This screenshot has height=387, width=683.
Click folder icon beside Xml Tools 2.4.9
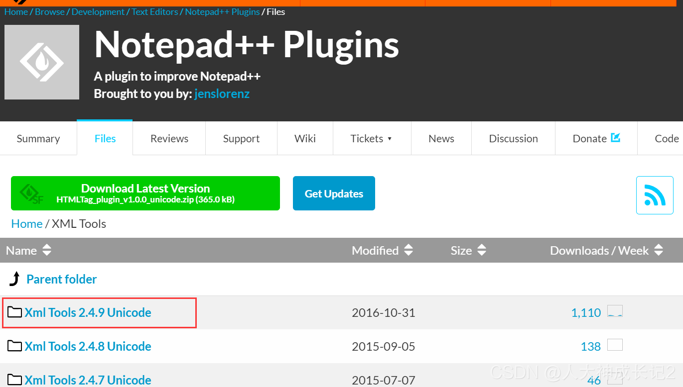point(15,312)
